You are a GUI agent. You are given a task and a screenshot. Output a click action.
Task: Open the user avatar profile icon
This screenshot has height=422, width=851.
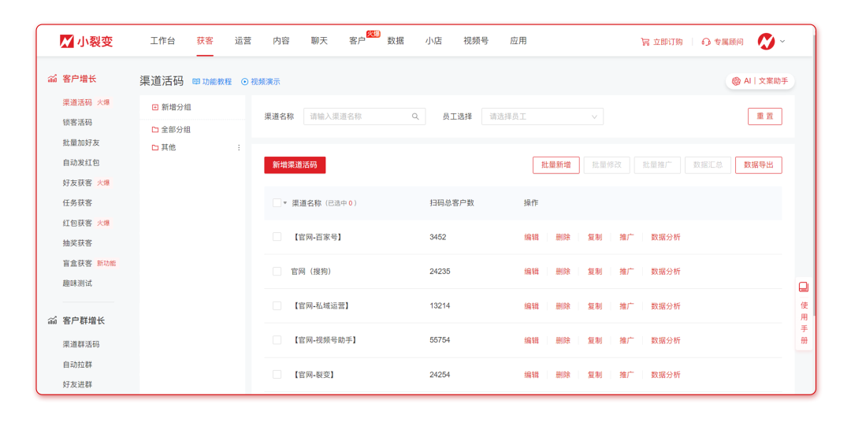[766, 41]
